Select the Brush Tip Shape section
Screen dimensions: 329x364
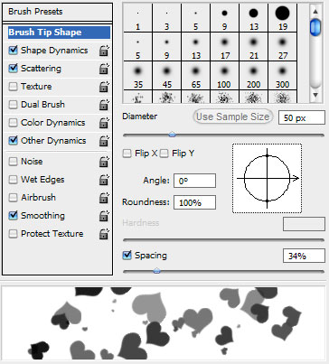coord(59,33)
